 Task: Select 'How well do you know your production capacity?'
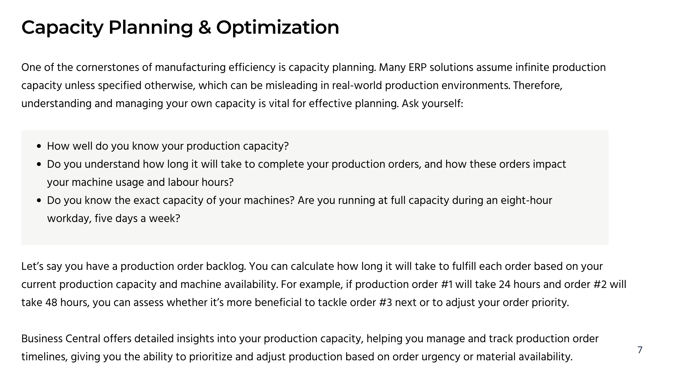click(x=168, y=146)
